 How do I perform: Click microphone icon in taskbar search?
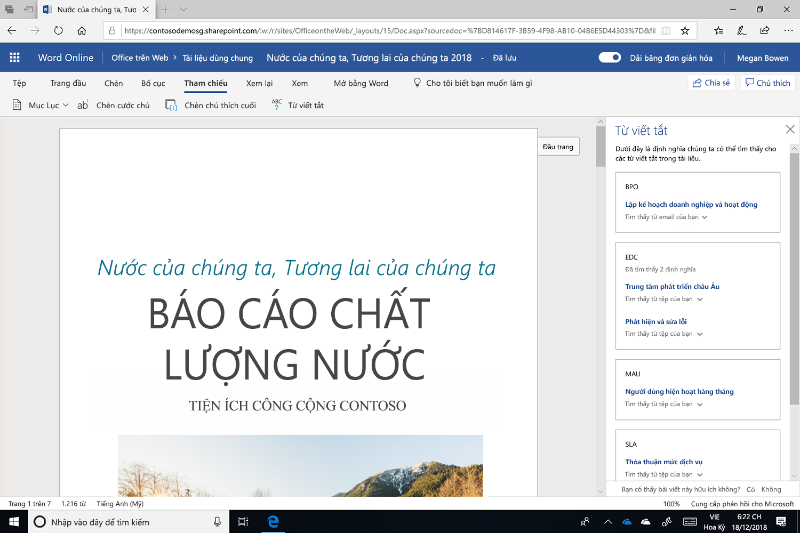pos(217,522)
